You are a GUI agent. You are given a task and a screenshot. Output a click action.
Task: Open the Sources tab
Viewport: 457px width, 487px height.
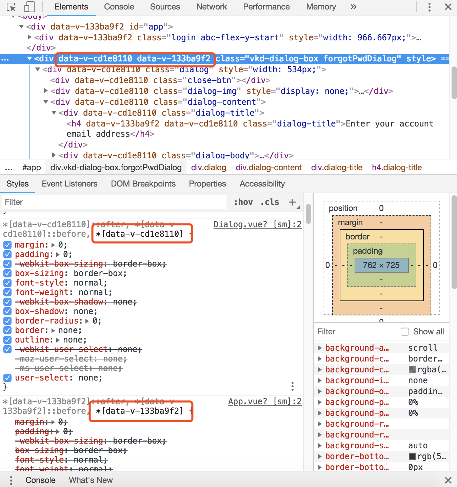point(165,7)
